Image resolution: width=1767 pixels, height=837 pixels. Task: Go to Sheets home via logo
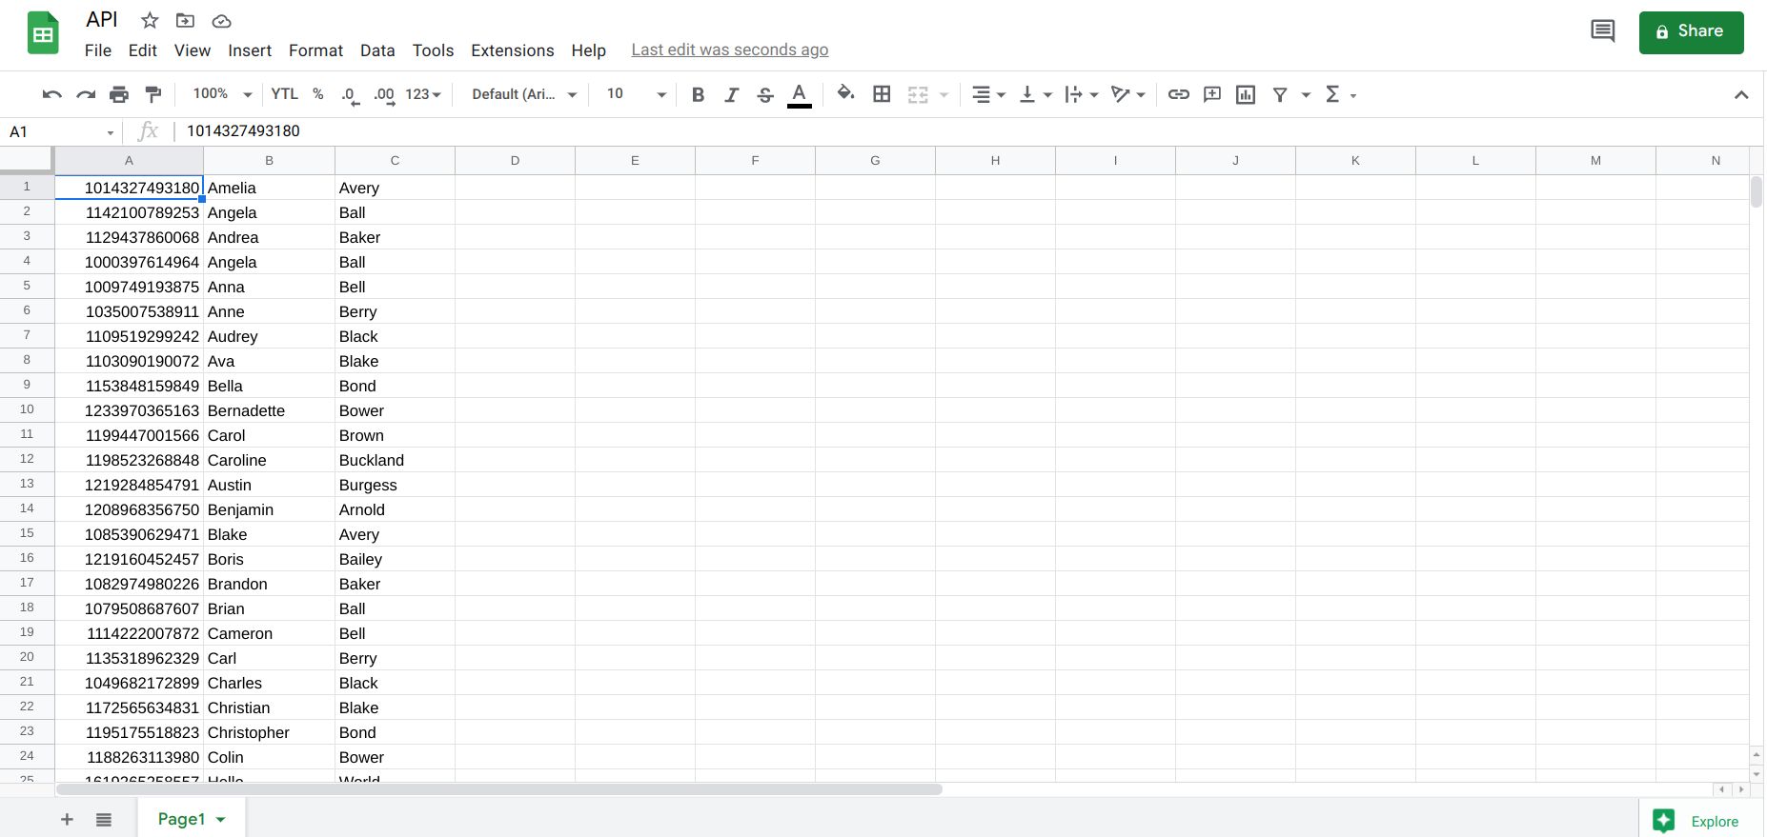tap(43, 34)
